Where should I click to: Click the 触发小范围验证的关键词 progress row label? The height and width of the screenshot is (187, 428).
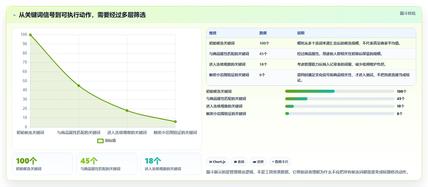pyautogui.click(x=226, y=114)
